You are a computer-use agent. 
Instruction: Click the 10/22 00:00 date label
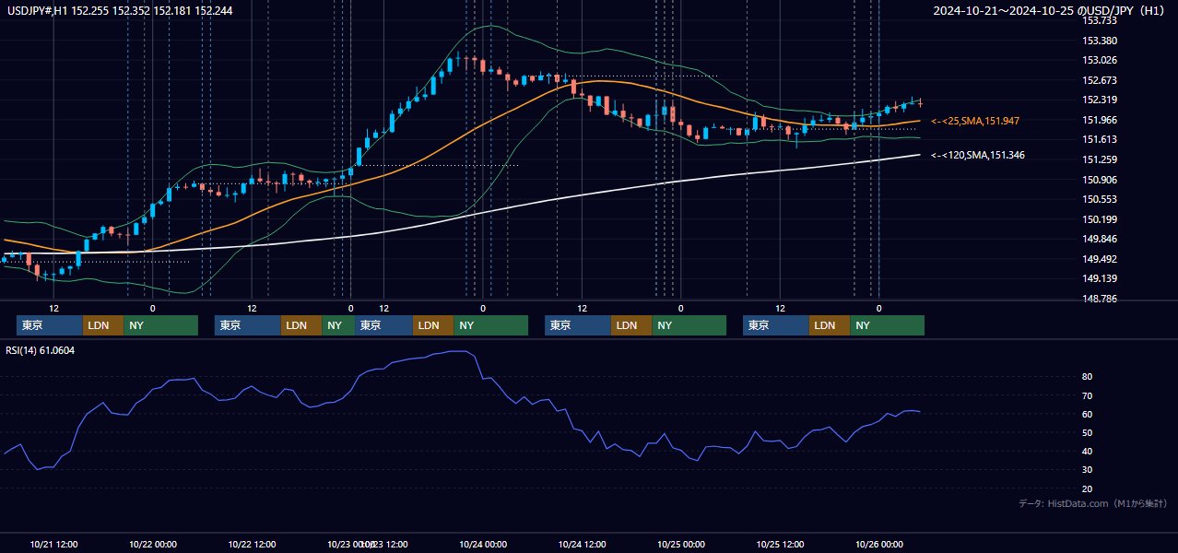(153, 544)
